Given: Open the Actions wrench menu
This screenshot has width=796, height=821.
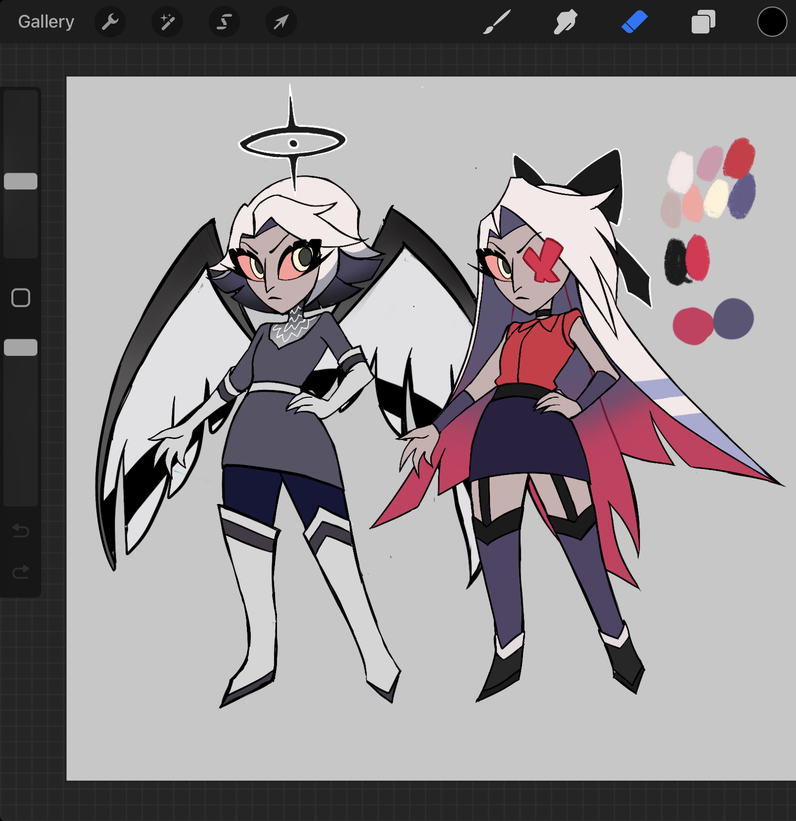Looking at the screenshot, I should tap(110, 22).
